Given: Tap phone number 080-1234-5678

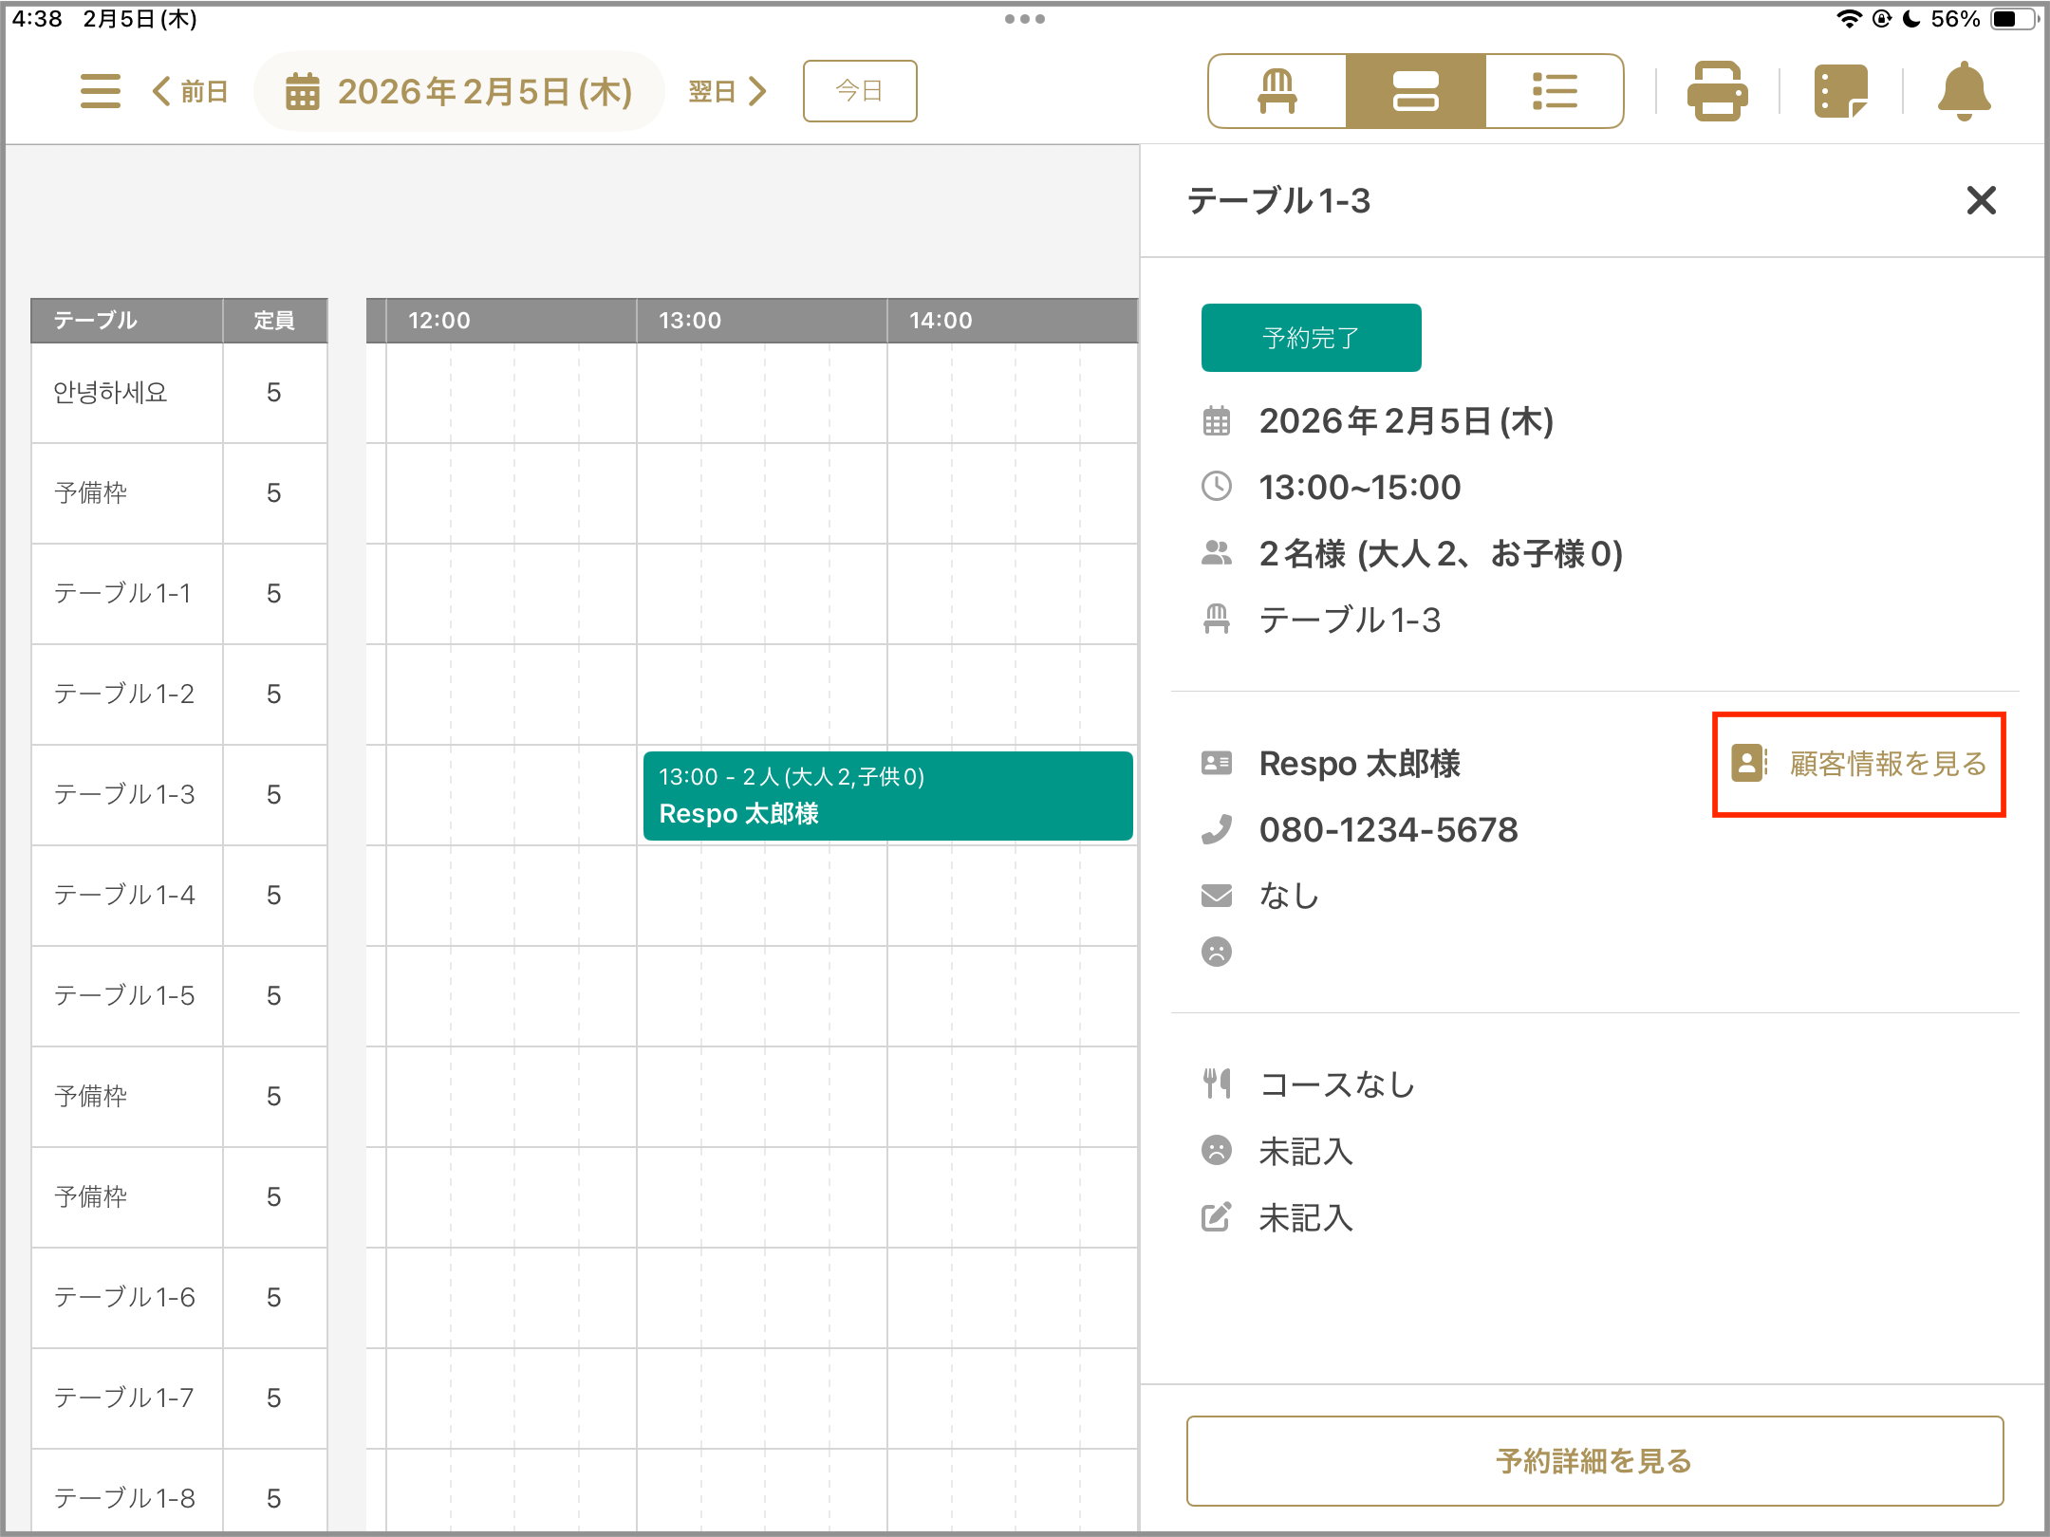Looking at the screenshot, I should pyautogui.click(x=1388, y=830).
